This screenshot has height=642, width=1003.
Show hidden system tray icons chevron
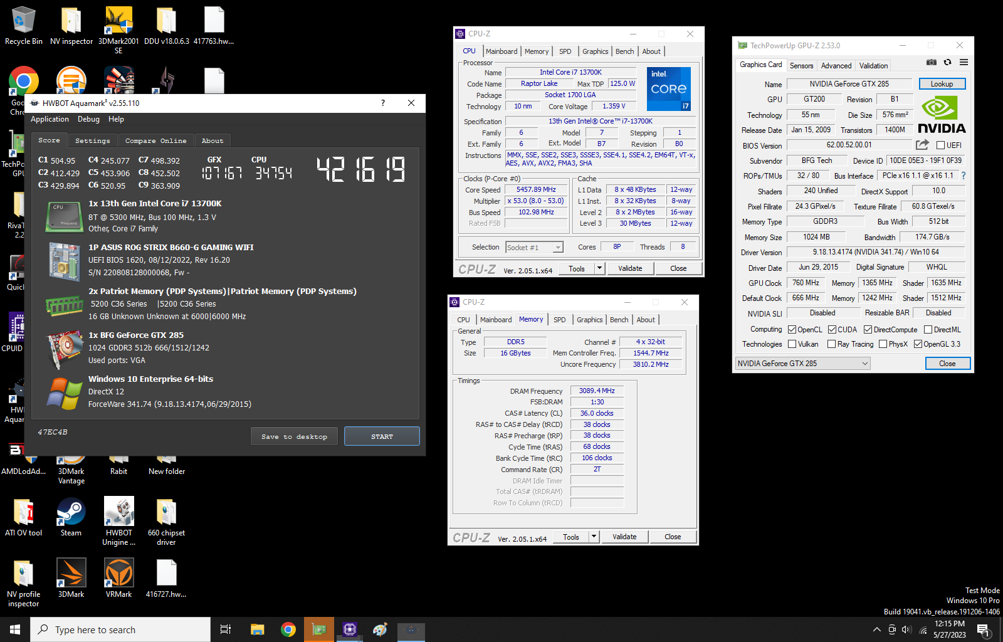click(x=876, y=629)
